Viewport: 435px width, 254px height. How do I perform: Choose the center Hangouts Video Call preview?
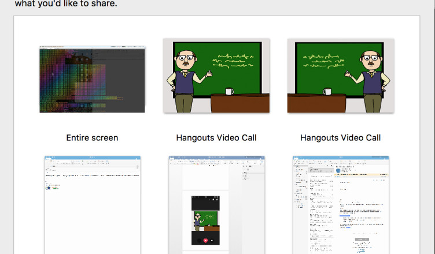[216, 76]
